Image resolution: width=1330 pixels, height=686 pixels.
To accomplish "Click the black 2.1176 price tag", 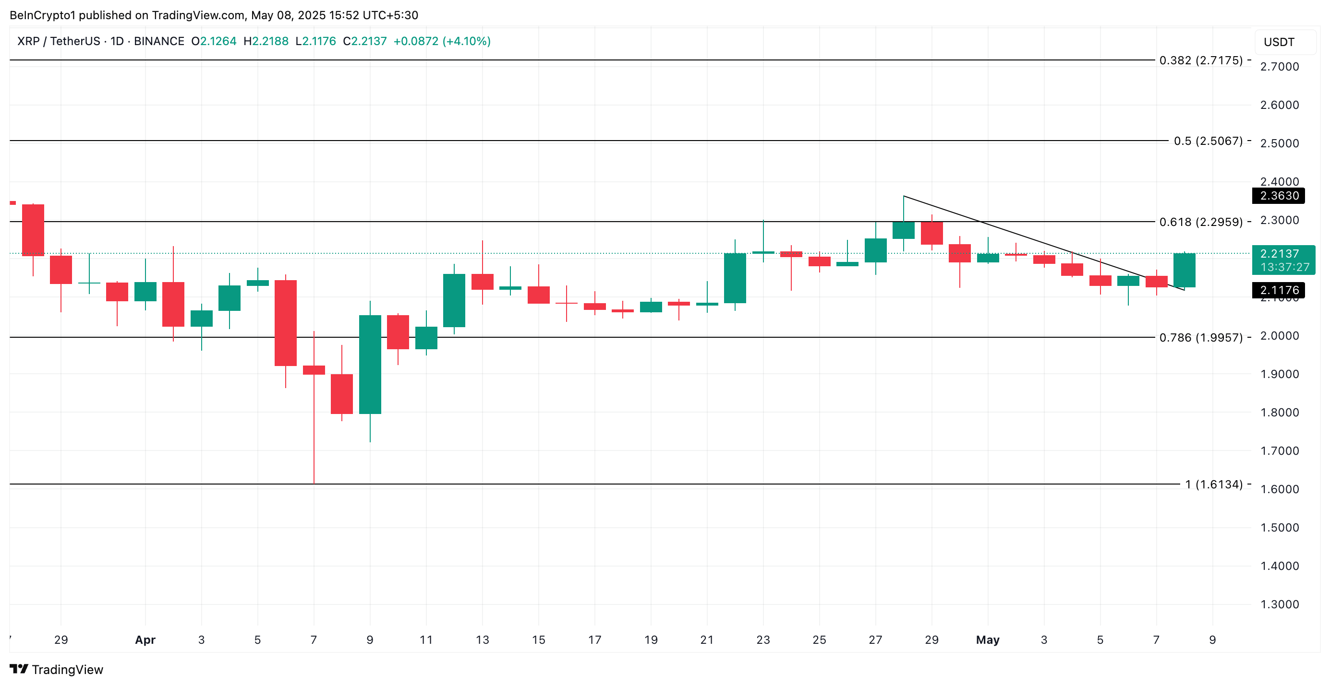I will point(1278,290).
